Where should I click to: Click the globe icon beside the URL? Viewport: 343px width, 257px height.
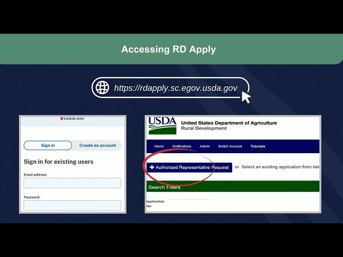pos(102,87)
